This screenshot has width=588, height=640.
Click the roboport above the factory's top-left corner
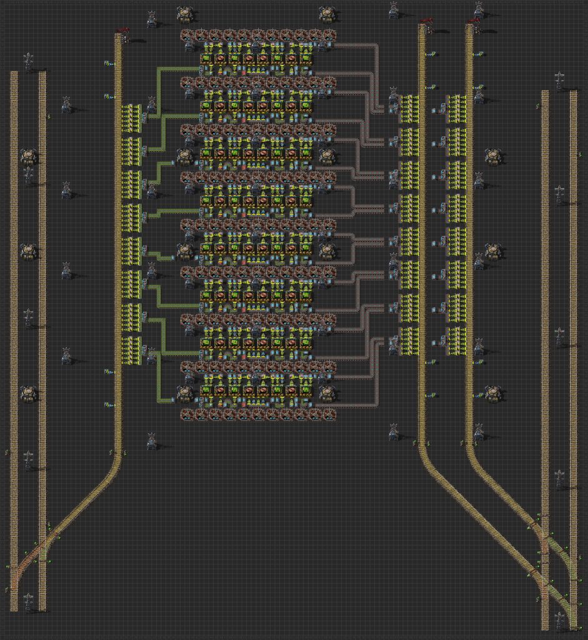(184, 15)
